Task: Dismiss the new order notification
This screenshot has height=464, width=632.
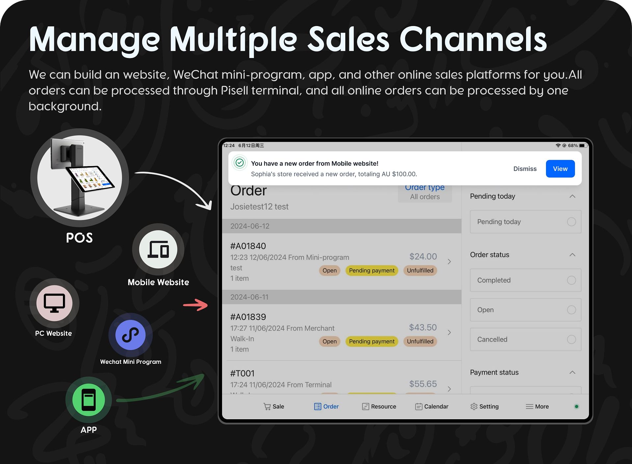Action: click(x=525, y=169)
